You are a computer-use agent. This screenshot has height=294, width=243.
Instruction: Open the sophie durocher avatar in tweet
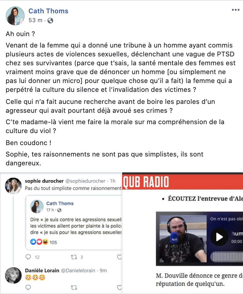click(13, 186)
